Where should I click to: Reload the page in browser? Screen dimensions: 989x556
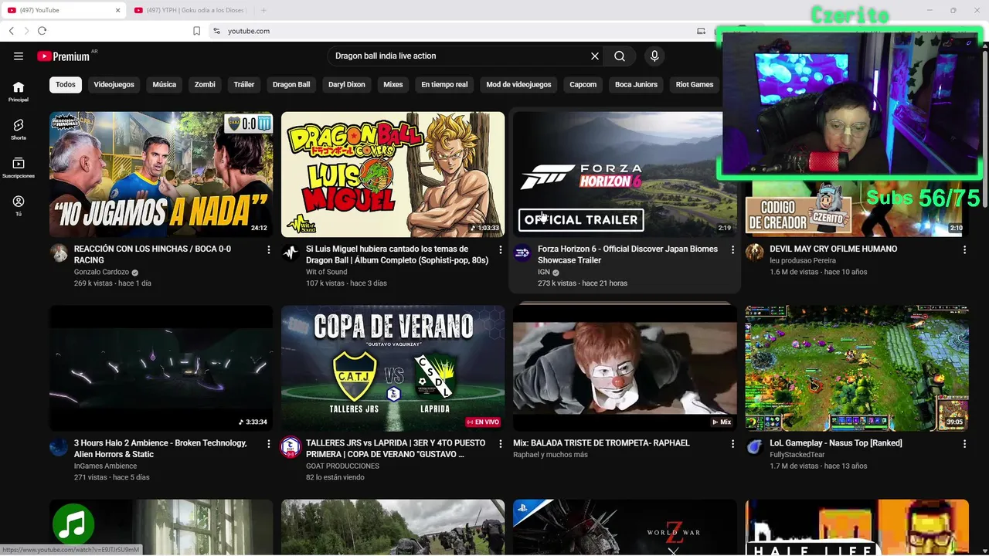click(x=42, y=31)
